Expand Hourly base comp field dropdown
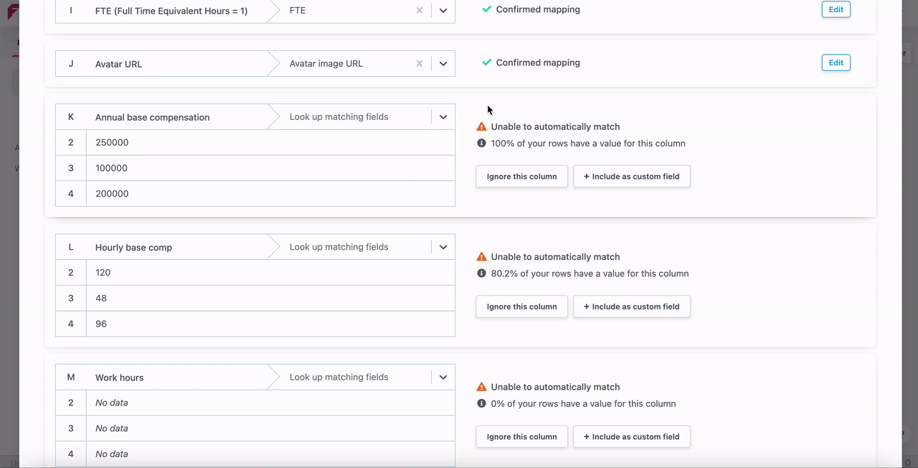 (443, 247)
